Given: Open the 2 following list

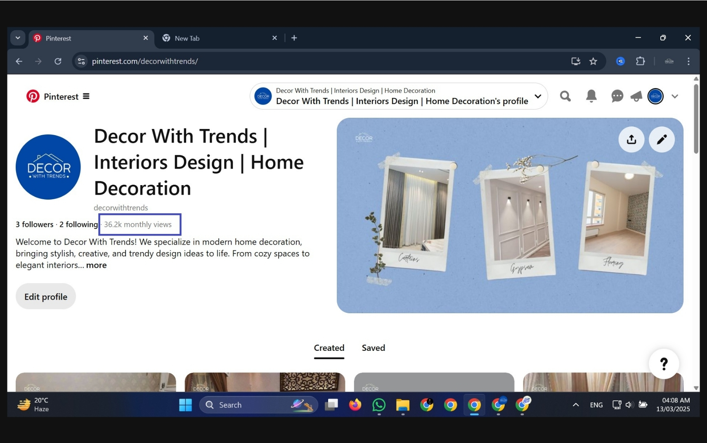Looking at the screenshot, I should 79,224.
